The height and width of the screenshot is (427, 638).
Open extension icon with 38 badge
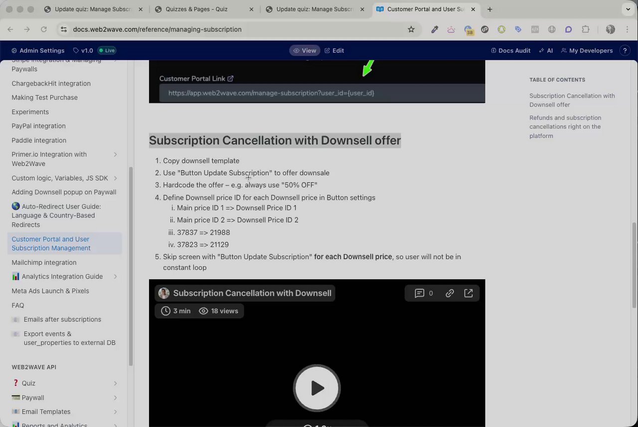468,30
